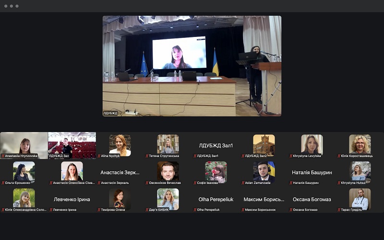384x240 pixels.
Task: Select the main speaker video of ЛДУБЖД
Action: pos(192,66)
